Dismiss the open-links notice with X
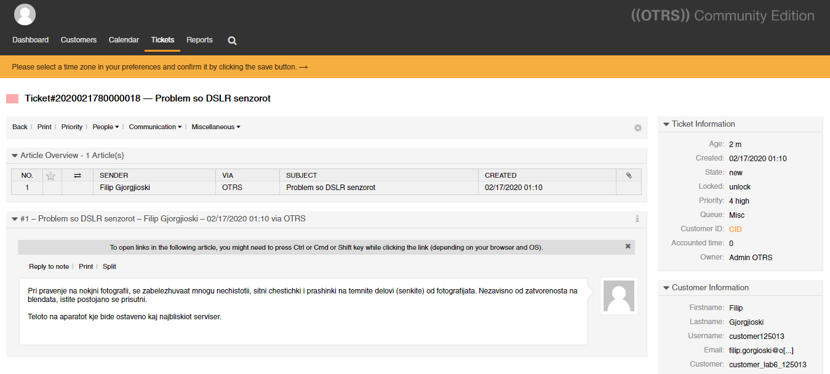The width and height of the screenshot is (830, 374). pos(628,246)
